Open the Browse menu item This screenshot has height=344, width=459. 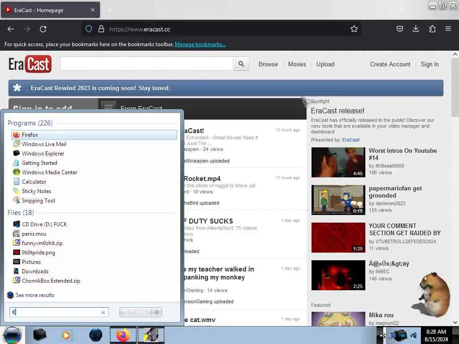(x=268, y=64)
